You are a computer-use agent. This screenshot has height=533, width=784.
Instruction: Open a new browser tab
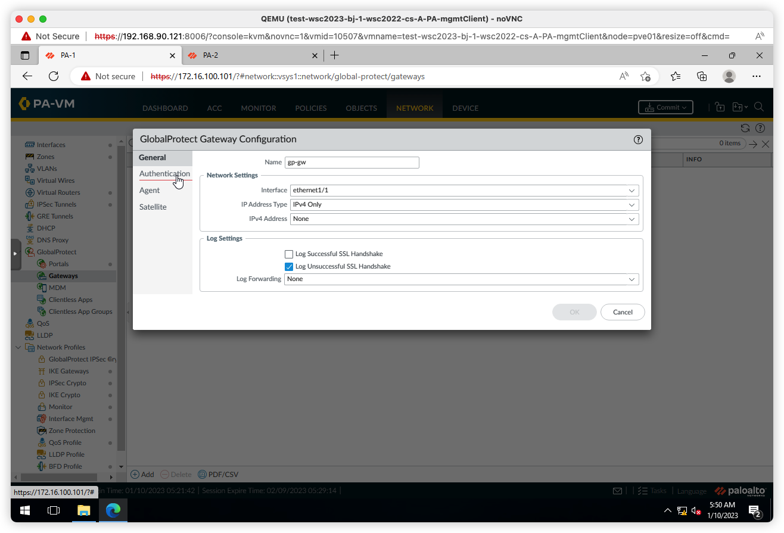pyautogui.click(x=335, y=55)
